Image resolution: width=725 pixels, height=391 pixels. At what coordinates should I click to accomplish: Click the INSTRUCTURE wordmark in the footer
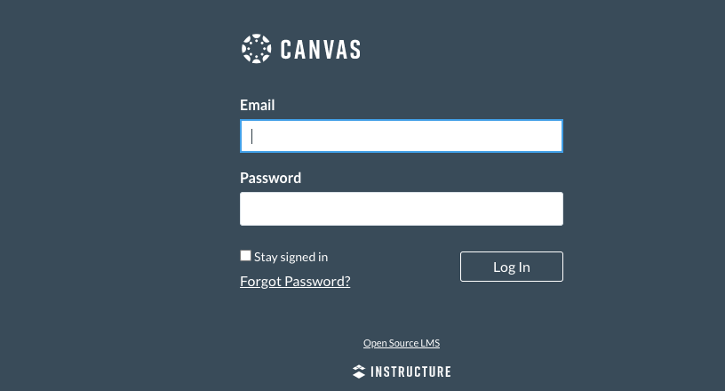click(x=410, y=371)
